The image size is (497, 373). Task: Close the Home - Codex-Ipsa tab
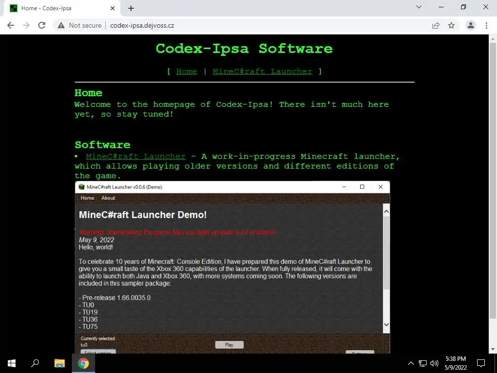pos(113,9)
